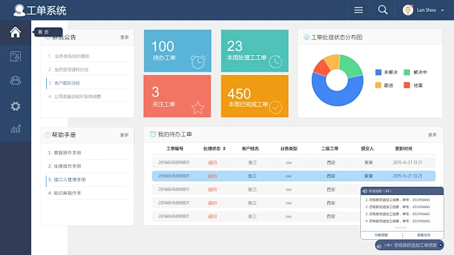Click the red 结案 legend swatch
Image resolution: width=454 pixels, height=255 pixels.
pos(407,85)
